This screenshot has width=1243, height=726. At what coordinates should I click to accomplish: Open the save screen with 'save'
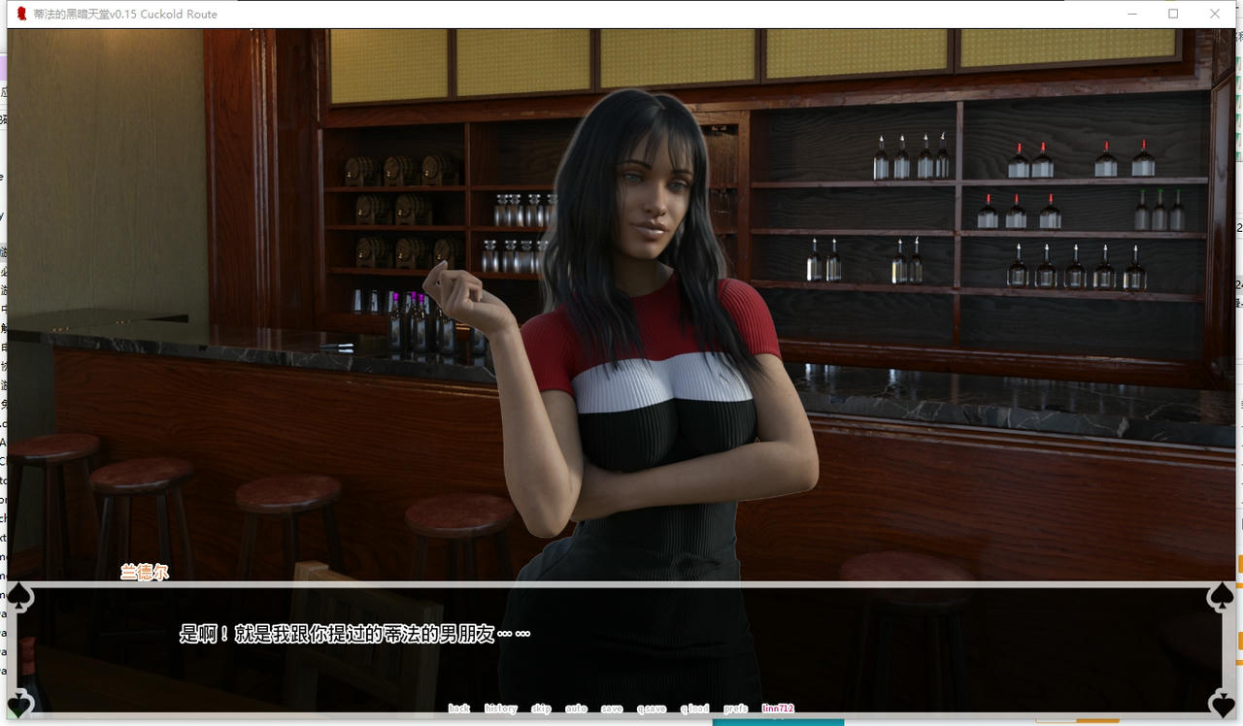pos(611,709)
